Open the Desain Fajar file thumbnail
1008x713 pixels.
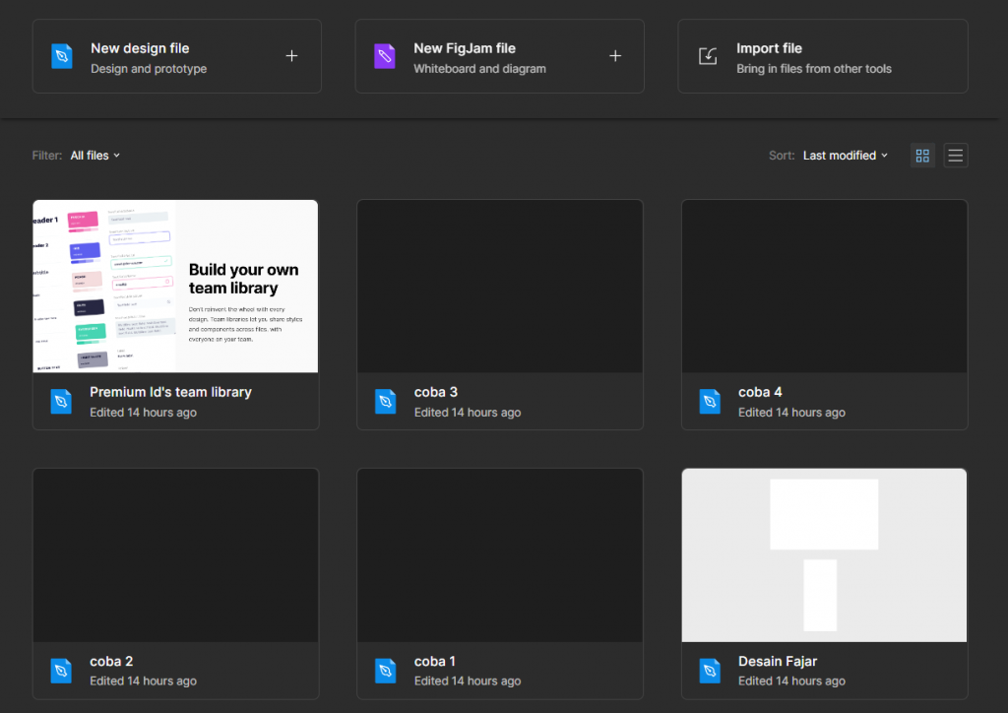(x=824, y=555)
